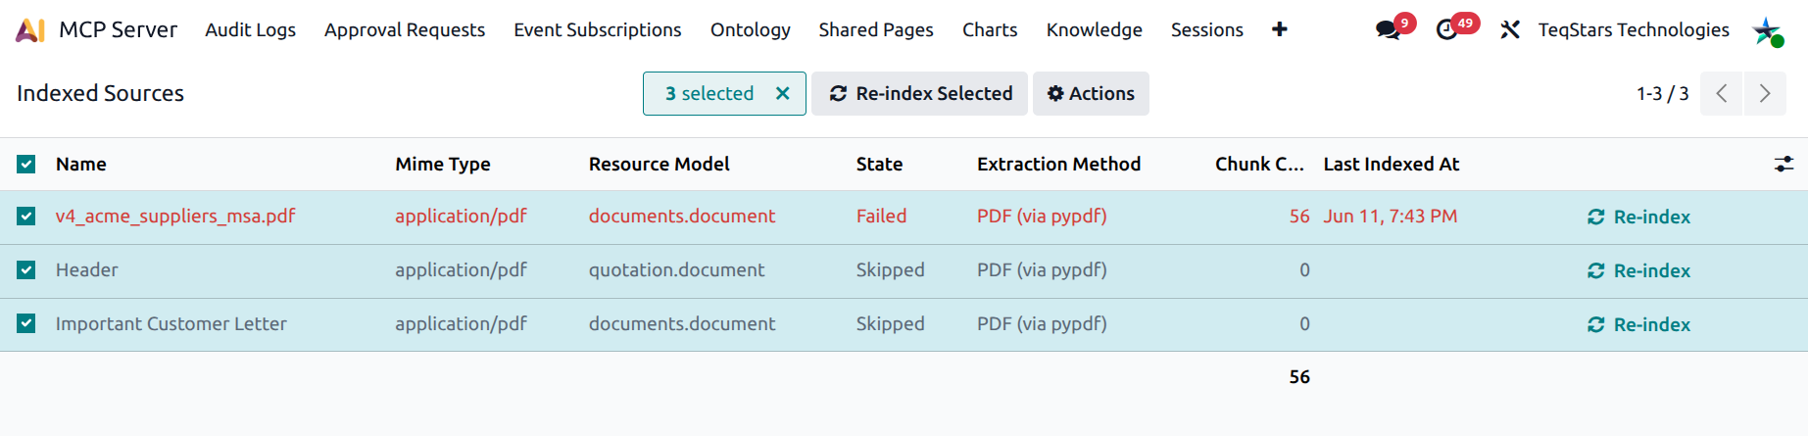Viewport: 1808px width, 436px height.
Task: Click the 1-3 / 3 pager counter
Action: (1663, 94)
